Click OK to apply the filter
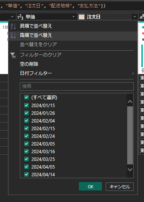The height and width of the screenshot is (202, 144). point(90,186)
